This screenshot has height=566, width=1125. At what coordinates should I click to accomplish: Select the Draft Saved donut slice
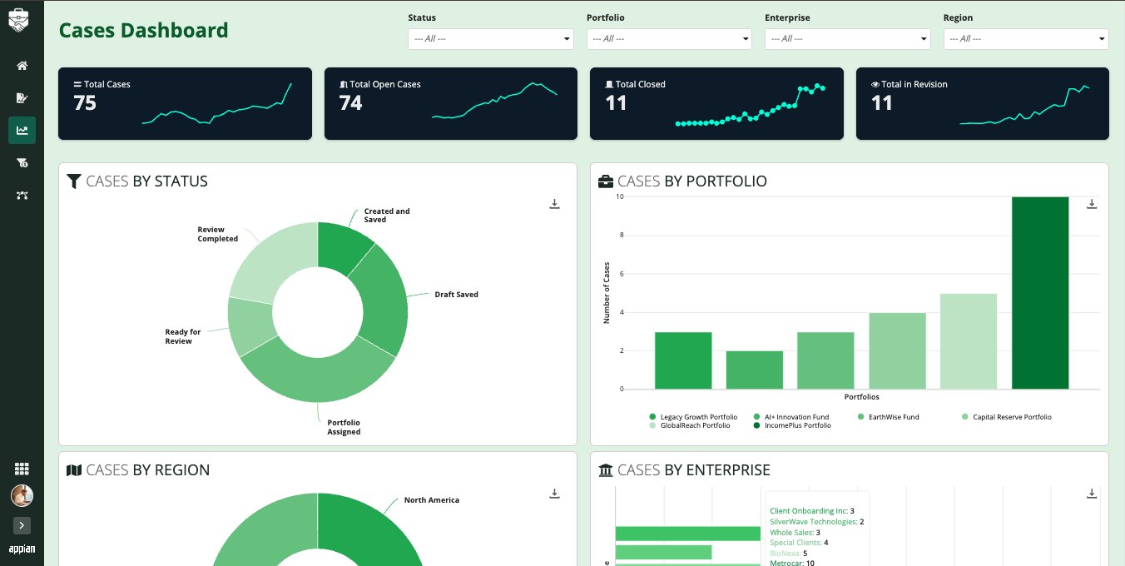pos(382,300)
